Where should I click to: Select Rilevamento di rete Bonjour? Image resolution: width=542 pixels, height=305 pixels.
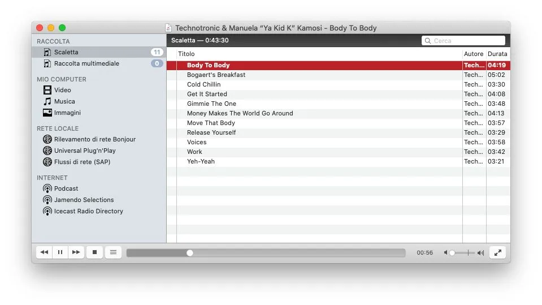pos(99,139)
